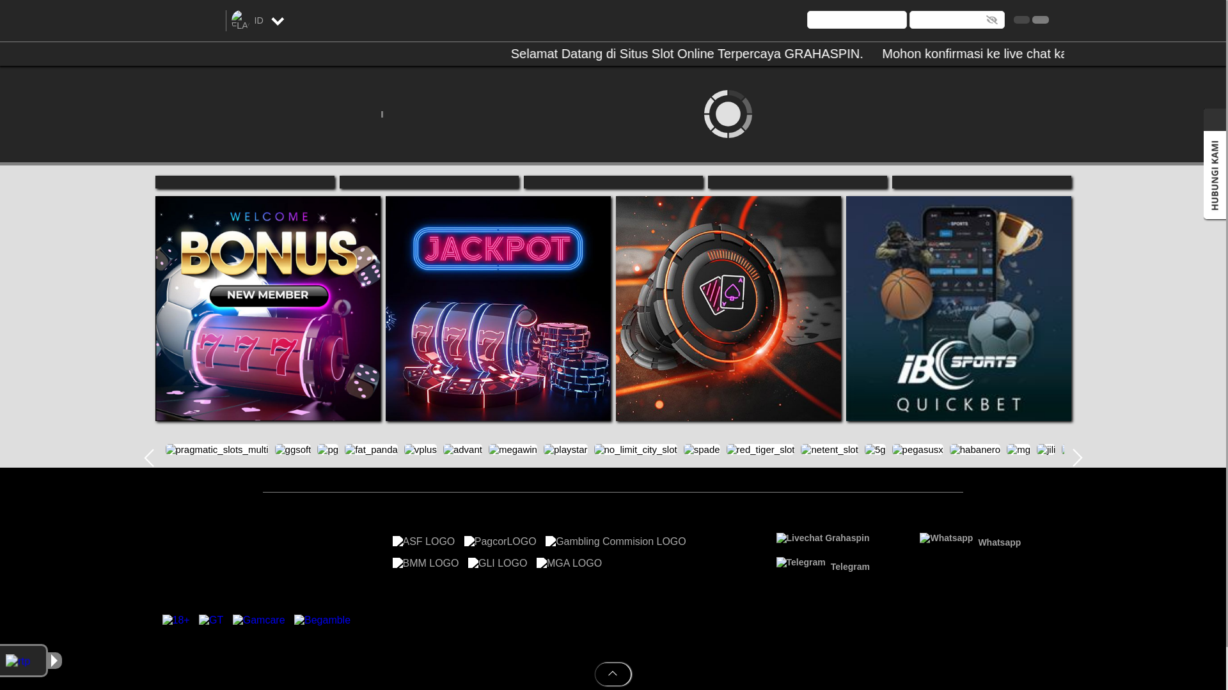Click the fifth dark menu bar item
Viewport: 1228px width, 690px height.
[x=982, y=182]
